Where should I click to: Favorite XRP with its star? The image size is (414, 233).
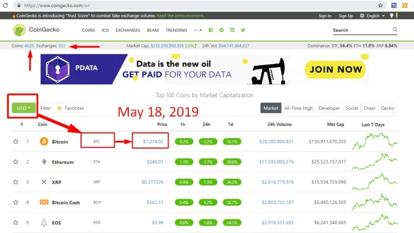point(16,182)
